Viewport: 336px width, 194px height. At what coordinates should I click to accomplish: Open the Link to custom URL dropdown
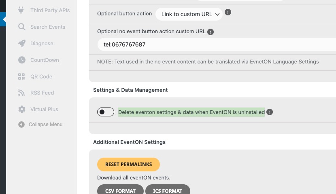pyautogui.click(x=189, y=14)
